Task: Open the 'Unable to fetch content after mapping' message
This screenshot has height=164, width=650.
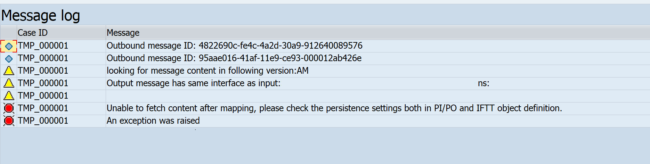Action: click(x=334, y=108)
